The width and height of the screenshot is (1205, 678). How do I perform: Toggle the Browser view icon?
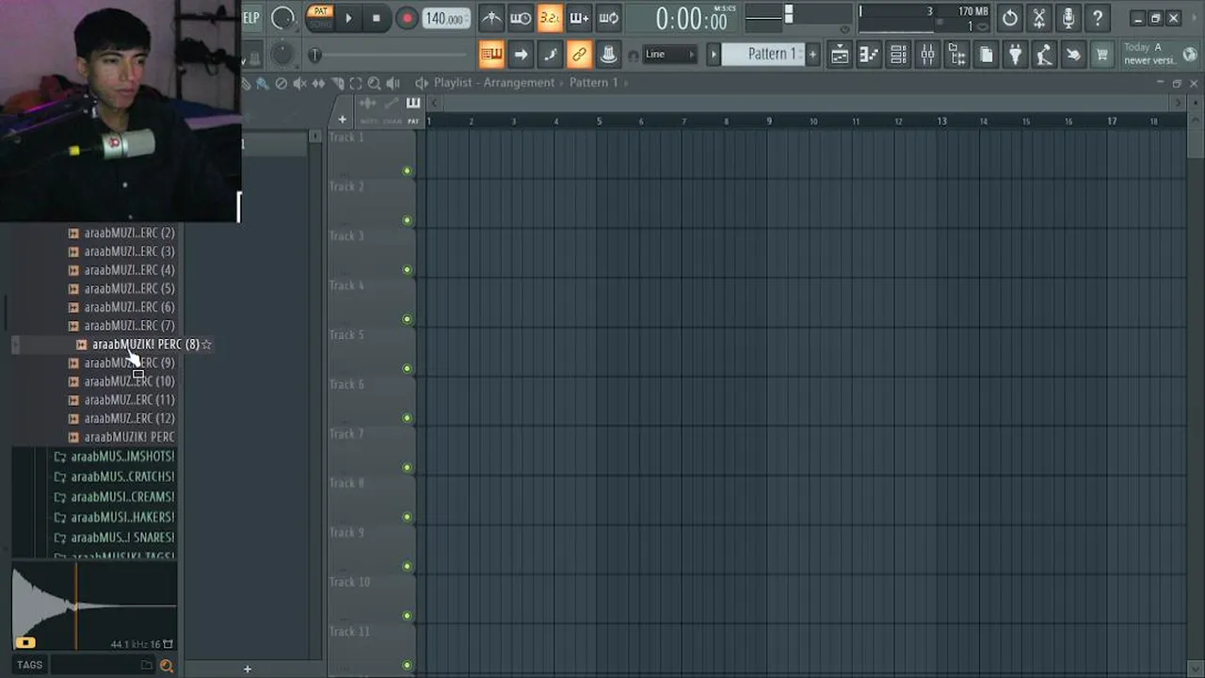point(956,55)
